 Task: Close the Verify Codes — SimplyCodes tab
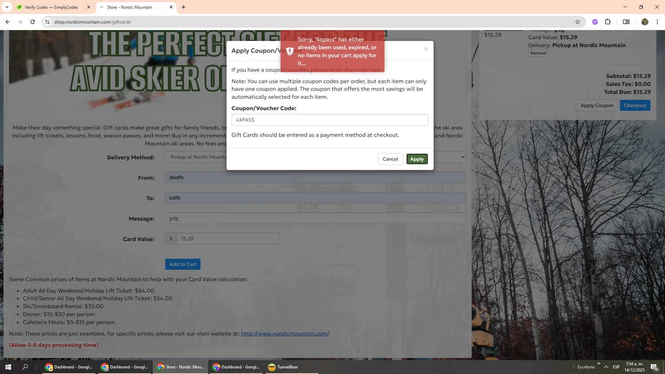tap(88, 7)
